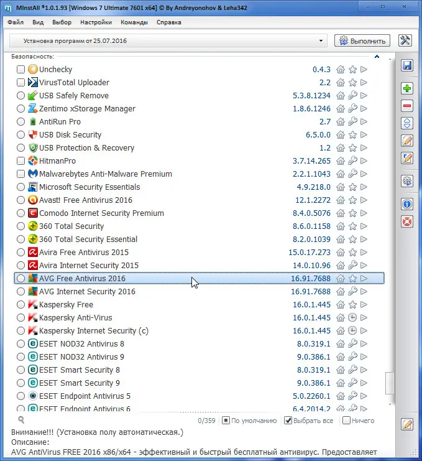Viewport: 422px width, 461px height.
Task: Click the blue info circle icon
Action: coord(407,204)
